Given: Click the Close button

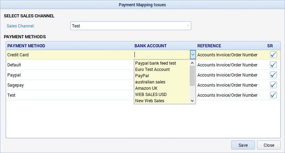Looking at the screenshot, I should 269,145.
